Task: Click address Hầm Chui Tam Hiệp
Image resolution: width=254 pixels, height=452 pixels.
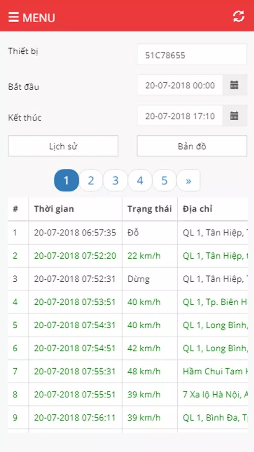Action: [x=215, y=371]
